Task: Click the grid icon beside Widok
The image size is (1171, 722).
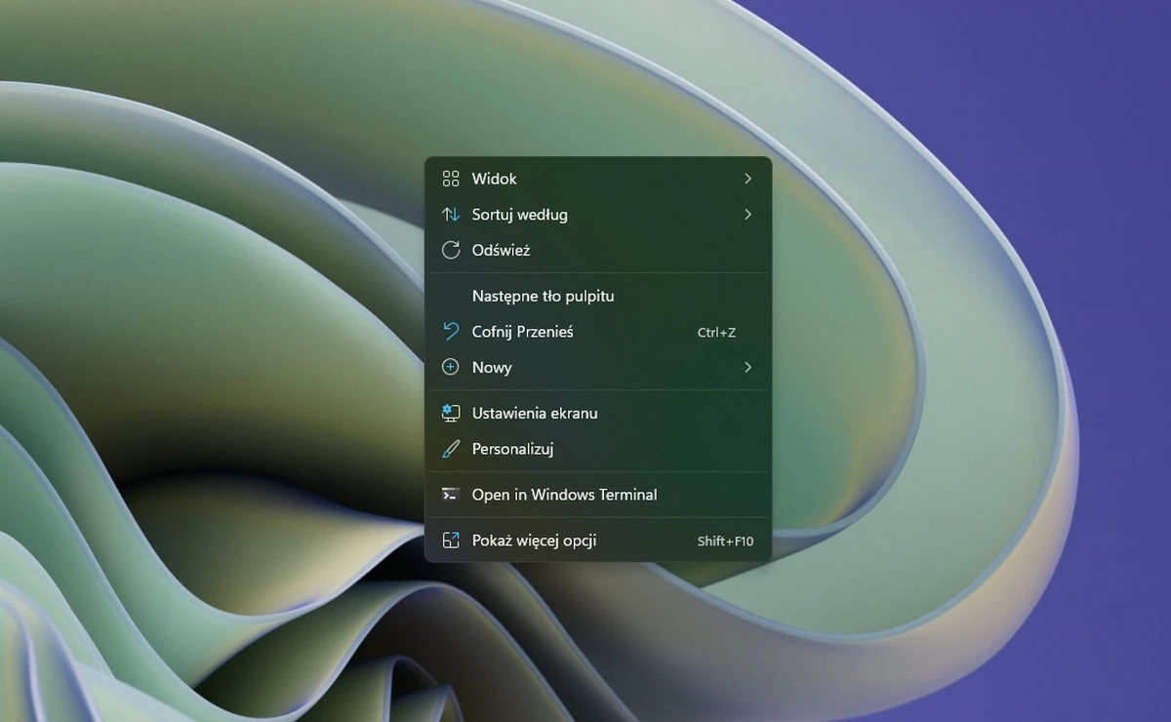Action: 450,179
